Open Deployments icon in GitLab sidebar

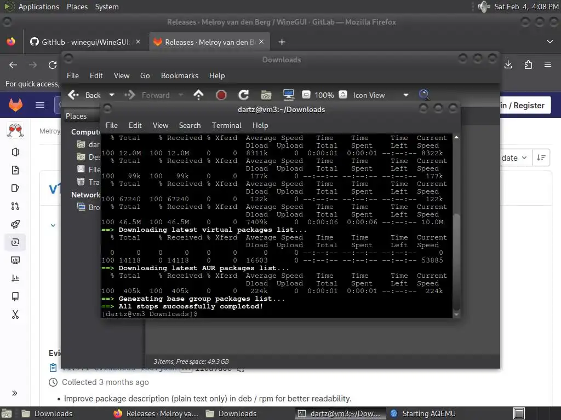click(15, 242)
